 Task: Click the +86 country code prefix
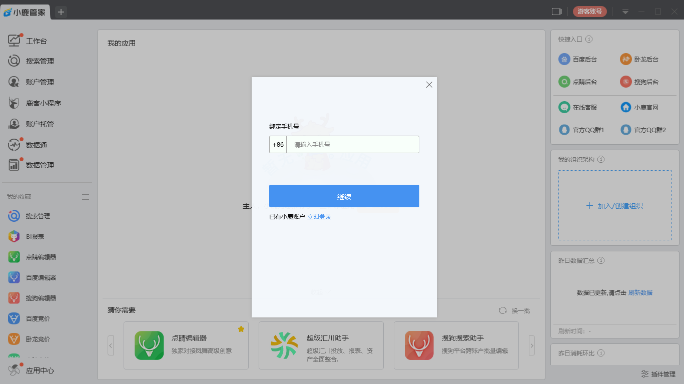pos(278,145)
